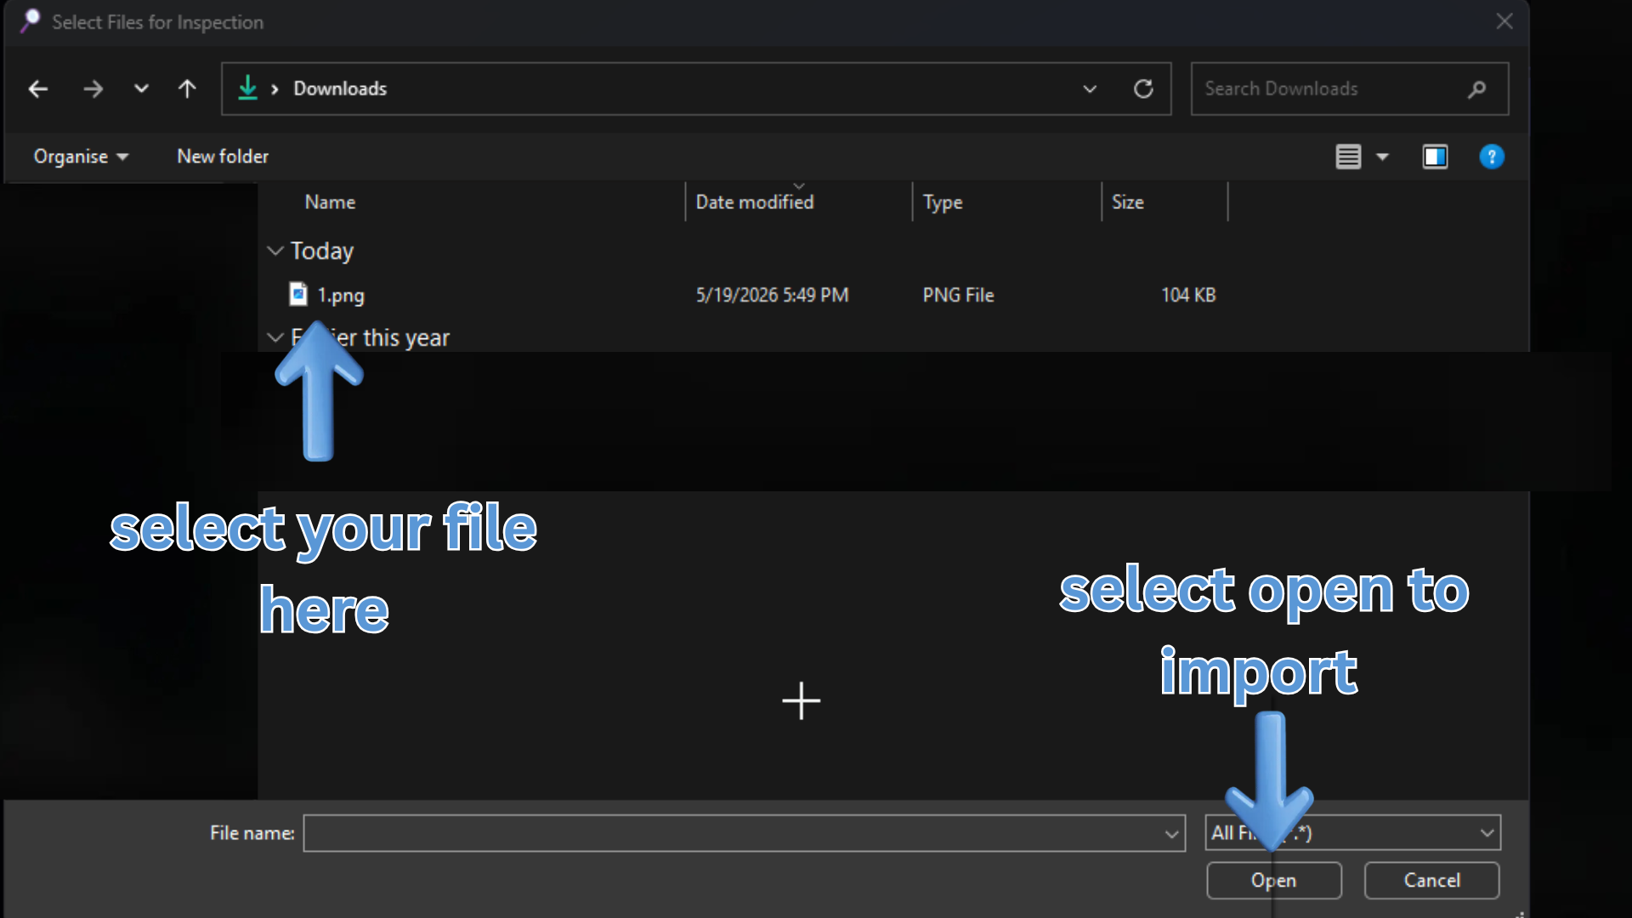This screenshot has height=918, width=1632.
Task: Collapse the Today group
Action: tap(275, 251)
